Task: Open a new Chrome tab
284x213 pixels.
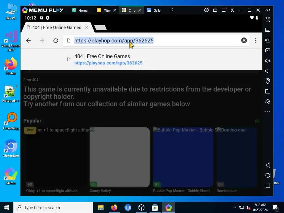Action: (x=100, y=27)
